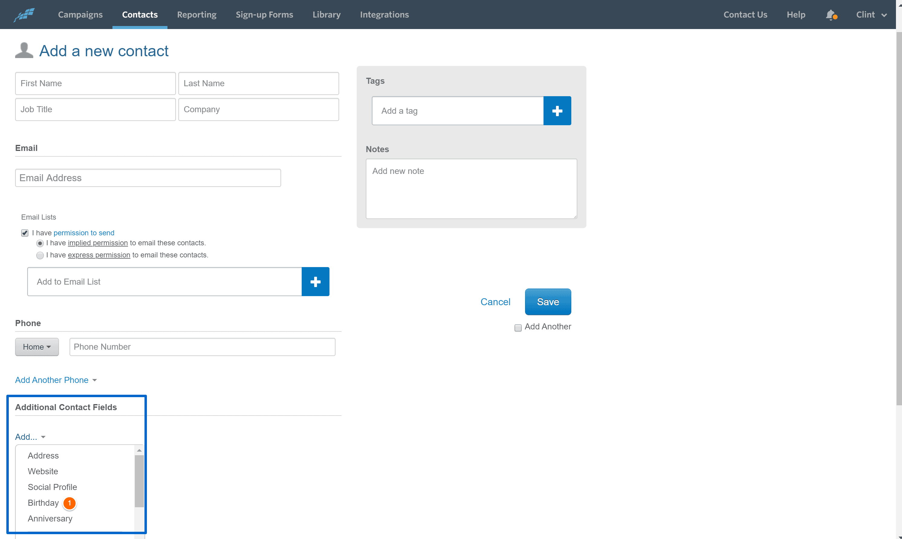Go to the Campaigns tab
Viewport: 902px width, 539px height.
[80, 15]
